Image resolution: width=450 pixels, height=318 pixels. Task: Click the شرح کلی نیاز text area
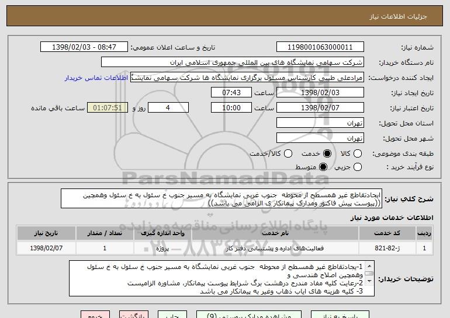pos(221,198)
